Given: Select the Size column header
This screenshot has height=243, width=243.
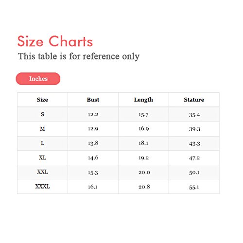Looking at the screenshot, I should click(42, 100).
